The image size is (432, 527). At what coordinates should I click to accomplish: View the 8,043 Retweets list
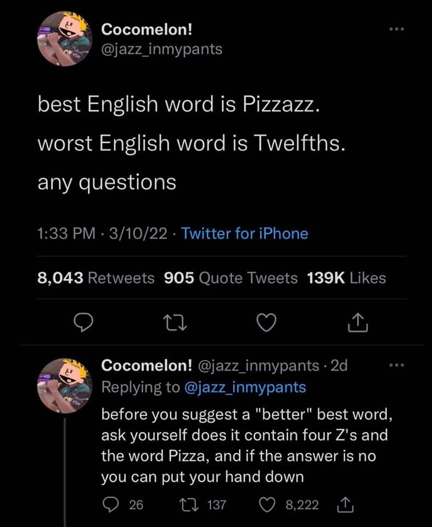click(96, 278)
